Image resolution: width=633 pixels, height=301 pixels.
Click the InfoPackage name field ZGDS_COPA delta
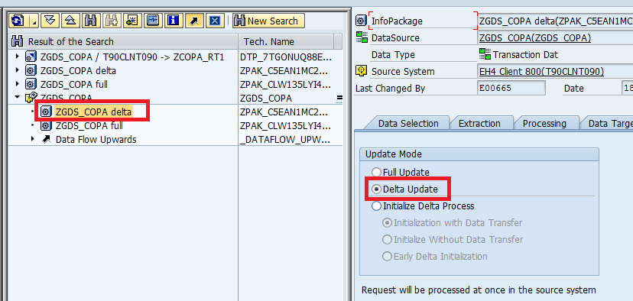point(555,21)
